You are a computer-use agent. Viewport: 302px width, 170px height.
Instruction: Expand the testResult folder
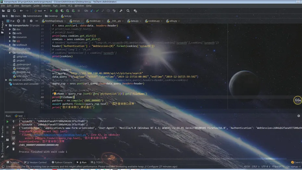(x=10, y=45)
